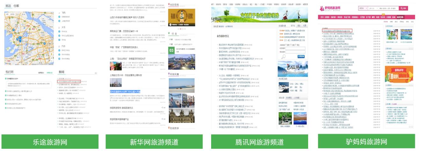The image size is (421, 151).
Task: Click the blue 立即查询 button on the Tencent page
Action: pos(301,57)
